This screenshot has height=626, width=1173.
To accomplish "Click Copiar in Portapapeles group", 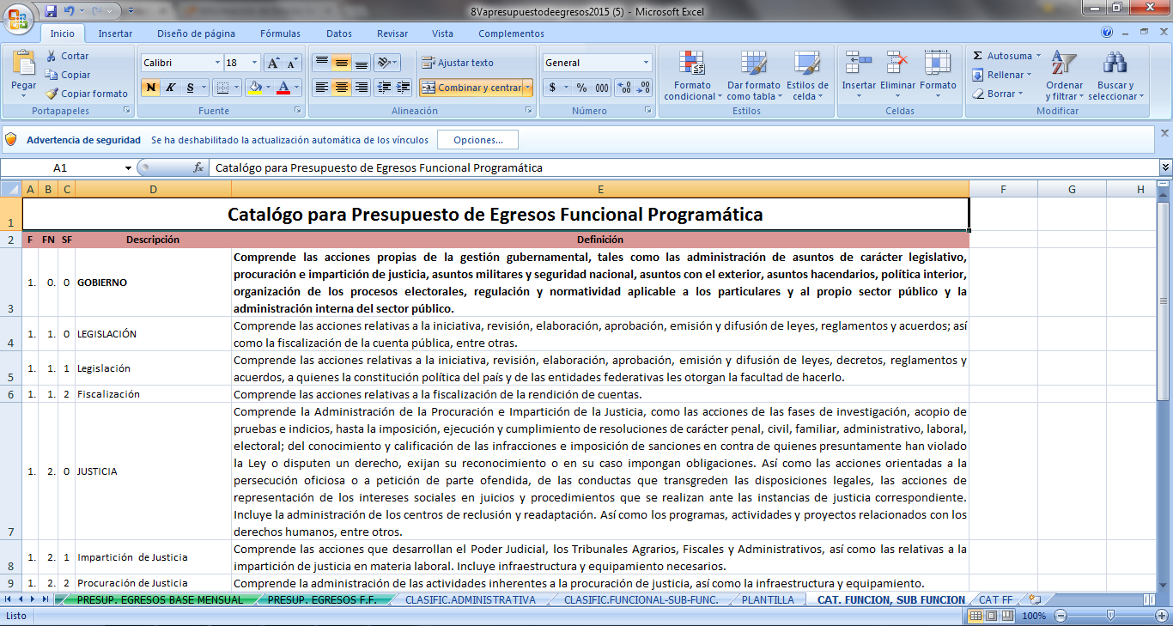I will 68,75.
